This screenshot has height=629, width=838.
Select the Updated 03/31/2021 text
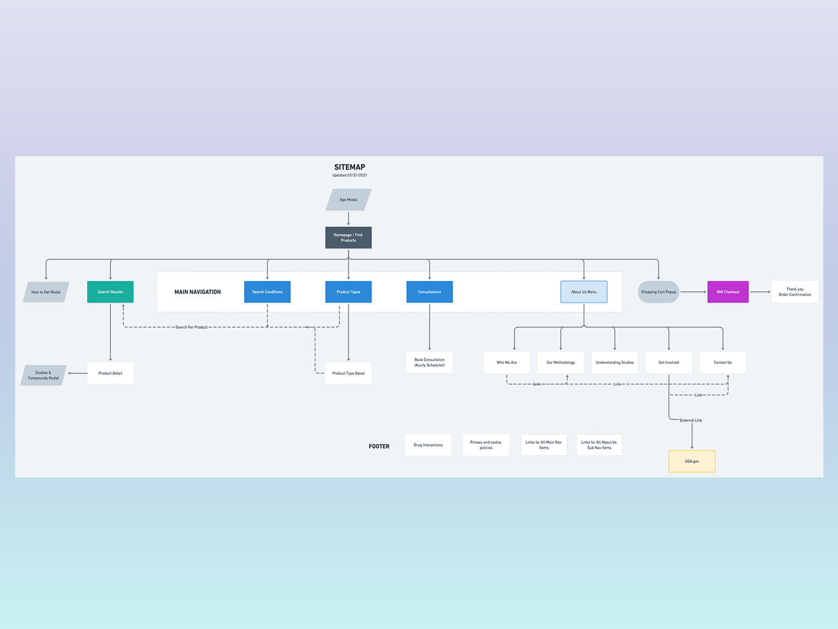(x=350, y=175)
